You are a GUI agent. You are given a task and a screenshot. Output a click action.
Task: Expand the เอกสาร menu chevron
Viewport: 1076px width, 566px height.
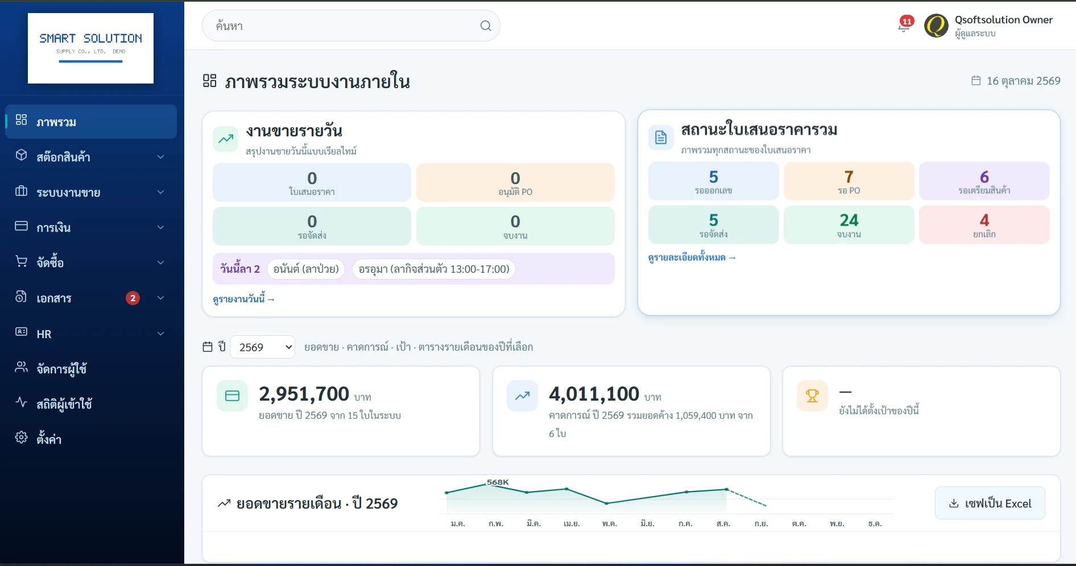tap(161, 298)
